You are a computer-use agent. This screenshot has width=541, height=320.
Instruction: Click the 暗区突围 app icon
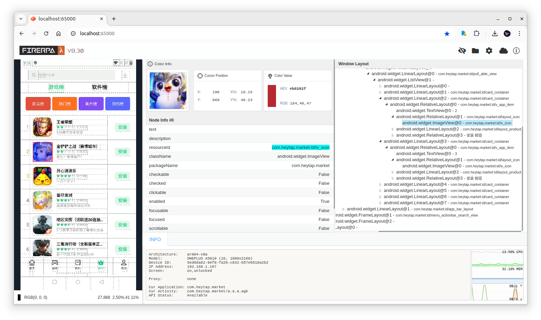click(42, 225)
